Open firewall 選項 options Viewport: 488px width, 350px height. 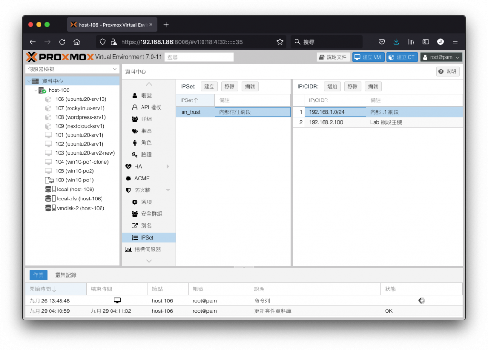[146, 202]
